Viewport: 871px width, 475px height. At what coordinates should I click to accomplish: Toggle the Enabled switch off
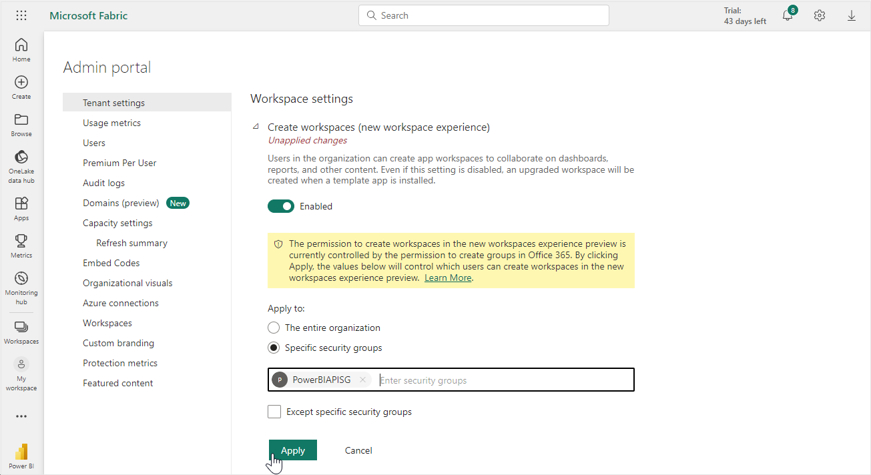click(281, 206)
